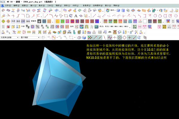Toggle Control Point snap
Image resolution: width=179 pixels, height=119 pixels.
click(105, 38)
